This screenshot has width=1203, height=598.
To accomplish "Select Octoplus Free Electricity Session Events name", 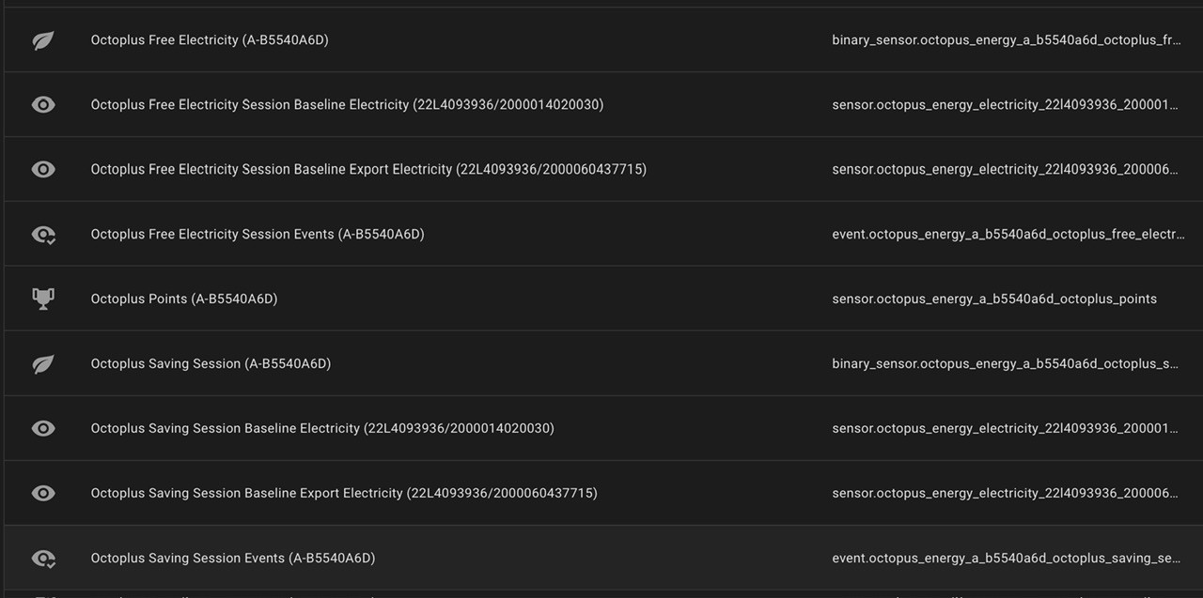I will click(x=258, y=235).
